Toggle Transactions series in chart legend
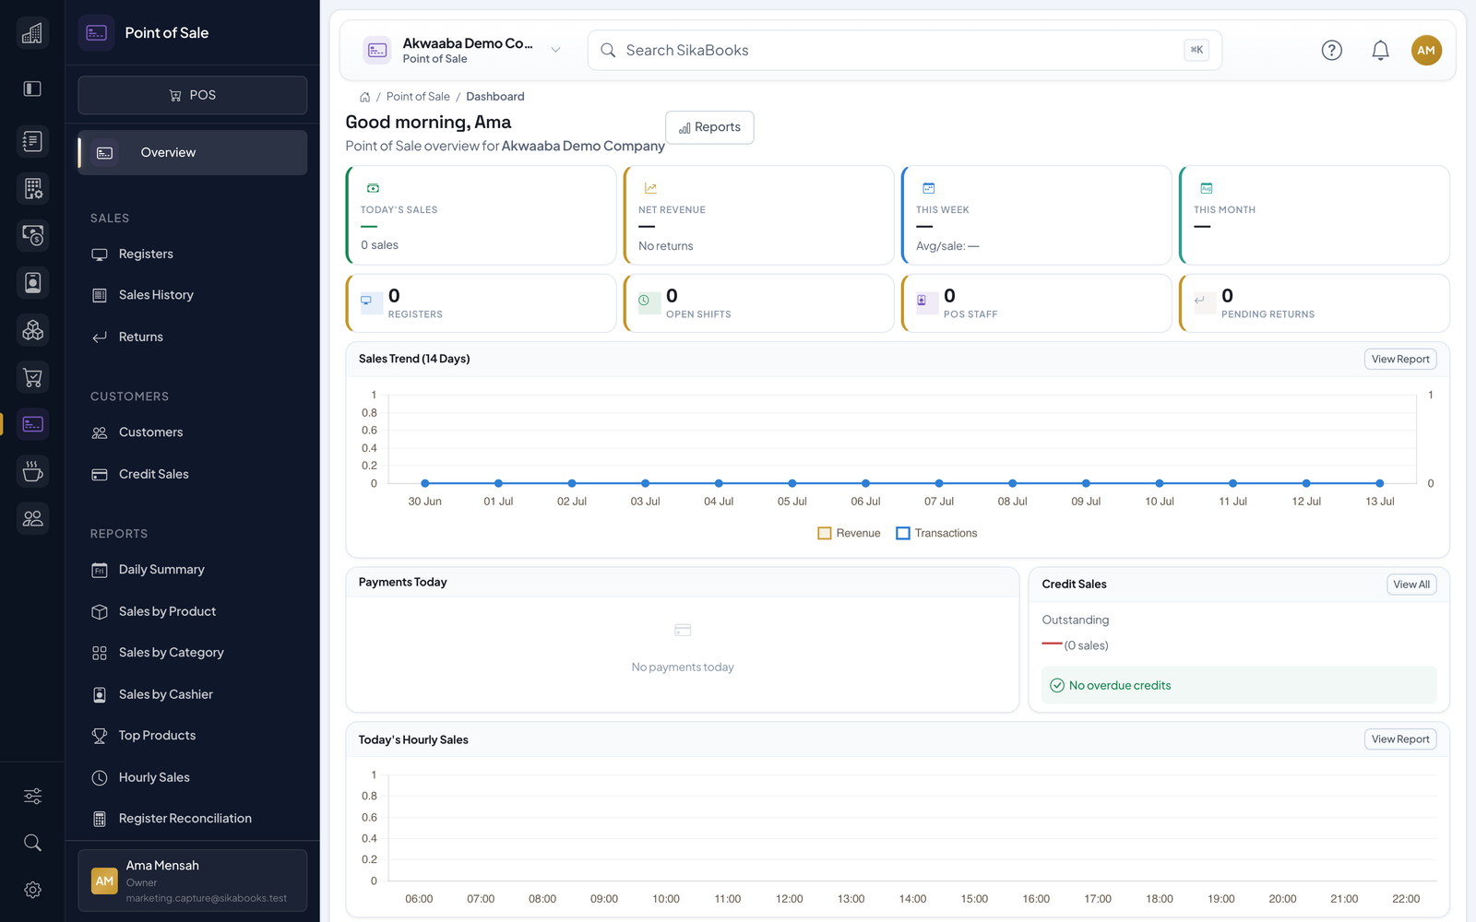Image resolution: width=1476 pixels, height=922 pixels. tap(936, 533)
